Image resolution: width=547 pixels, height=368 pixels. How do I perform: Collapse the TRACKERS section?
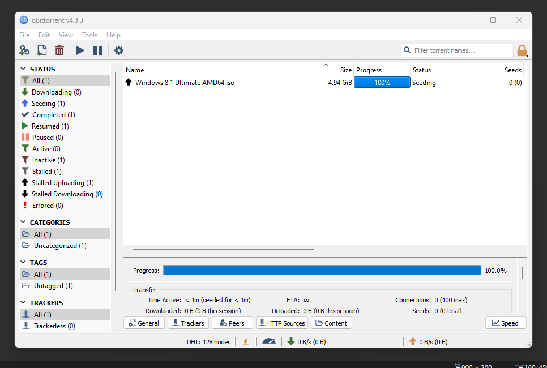click(x=23, y=302)
